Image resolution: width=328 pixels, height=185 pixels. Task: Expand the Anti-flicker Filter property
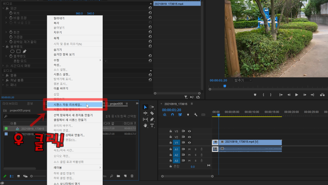point(6,42)
